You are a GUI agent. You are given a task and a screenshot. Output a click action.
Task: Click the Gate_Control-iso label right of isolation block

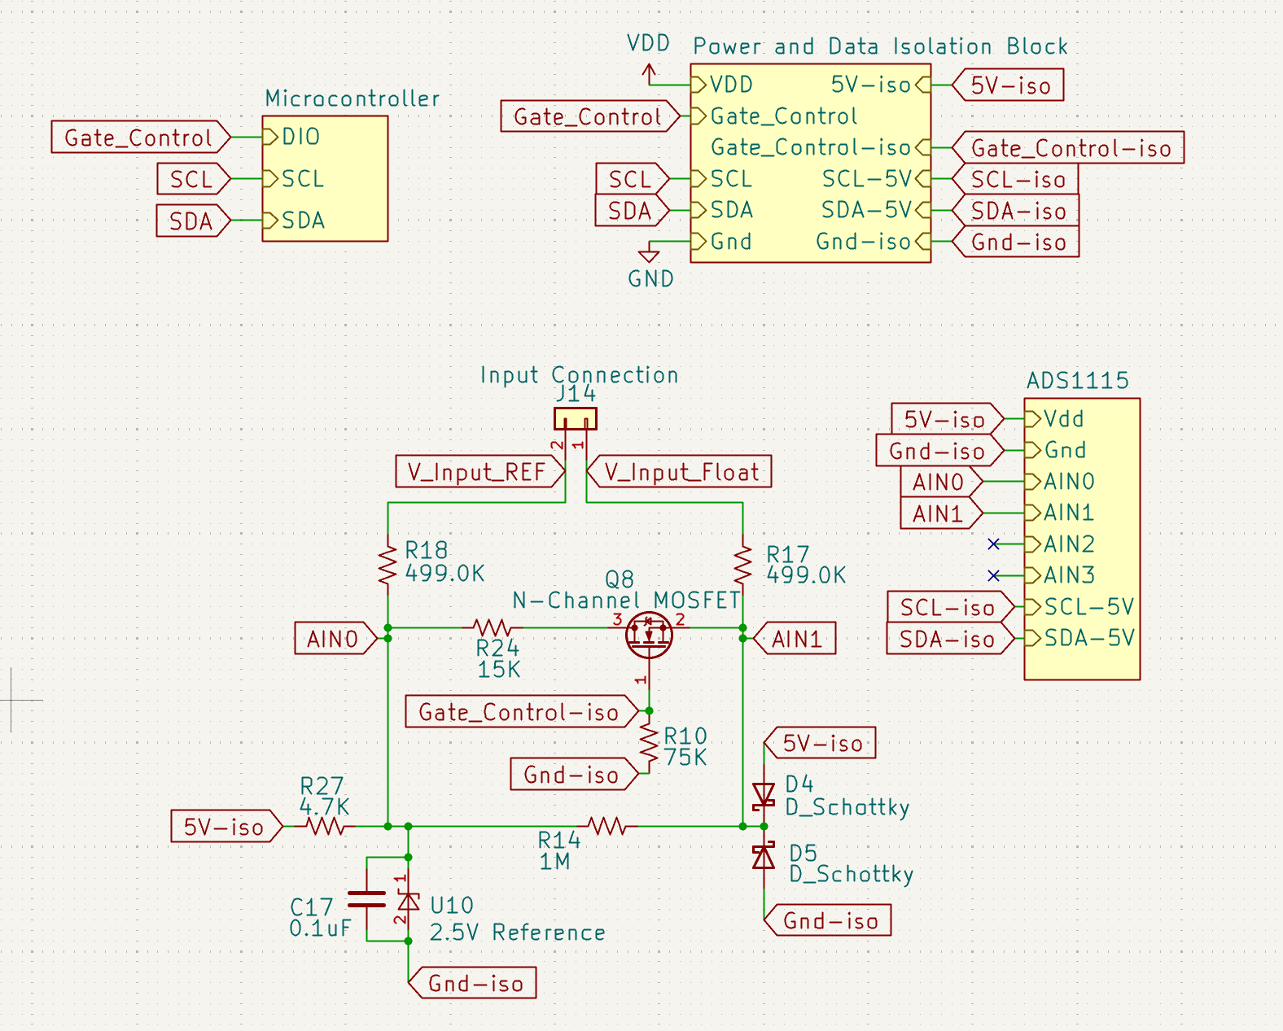coord(1067,148)
